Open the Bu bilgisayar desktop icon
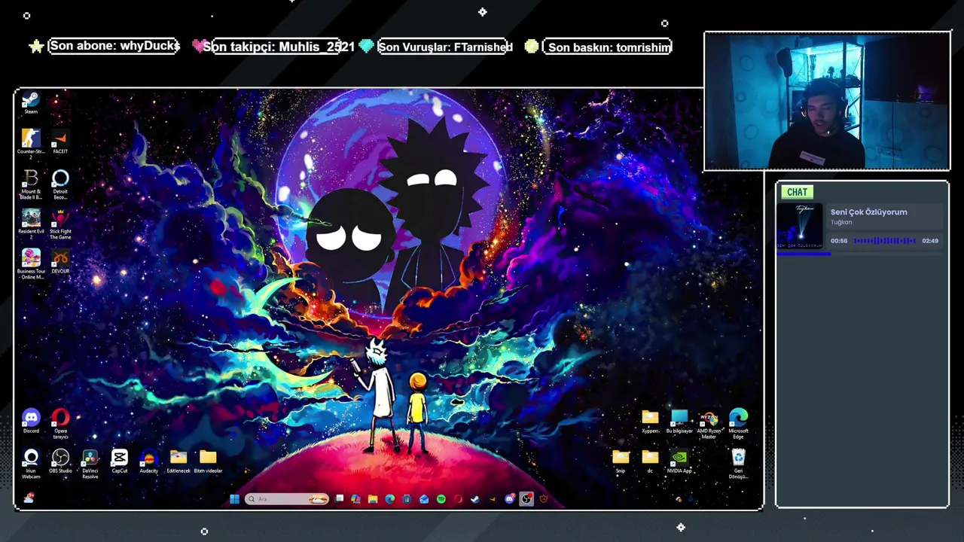964x542 pixels. click(x=679, y=421)
